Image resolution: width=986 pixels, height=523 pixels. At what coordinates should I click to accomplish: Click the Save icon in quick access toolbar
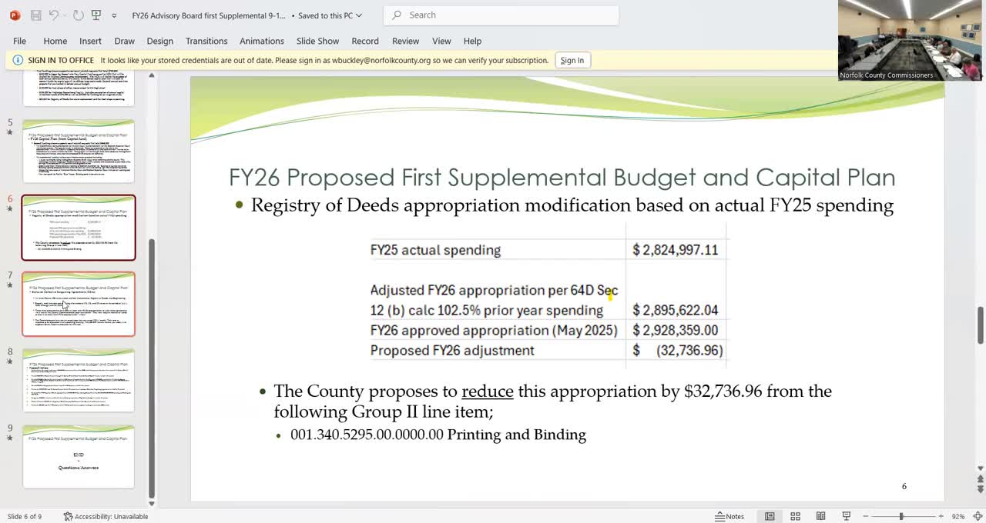pos(35,15)
